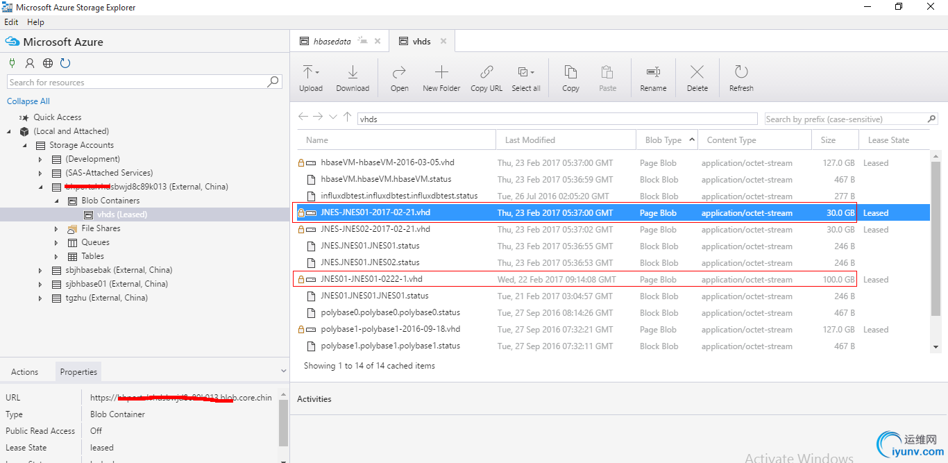Select the hbaseVM-hbaseVM-2016-03-05.vhd blob
Image resolution: width=948 pixels, height=463 pixels.
click(387, 162)
